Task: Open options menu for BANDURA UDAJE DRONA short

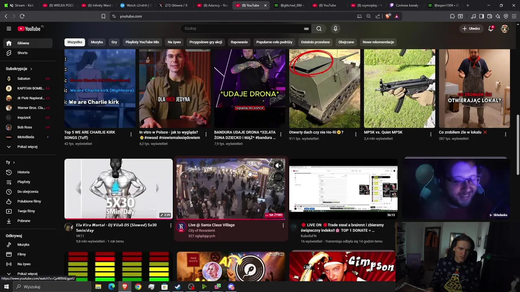Action: click(x=281, y=134)
